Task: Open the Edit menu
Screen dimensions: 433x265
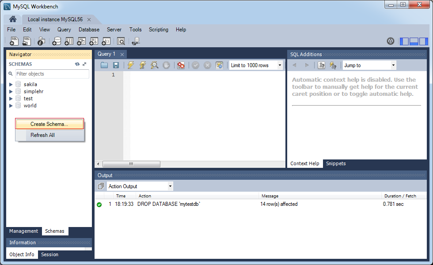Action: tap(27, 29)
